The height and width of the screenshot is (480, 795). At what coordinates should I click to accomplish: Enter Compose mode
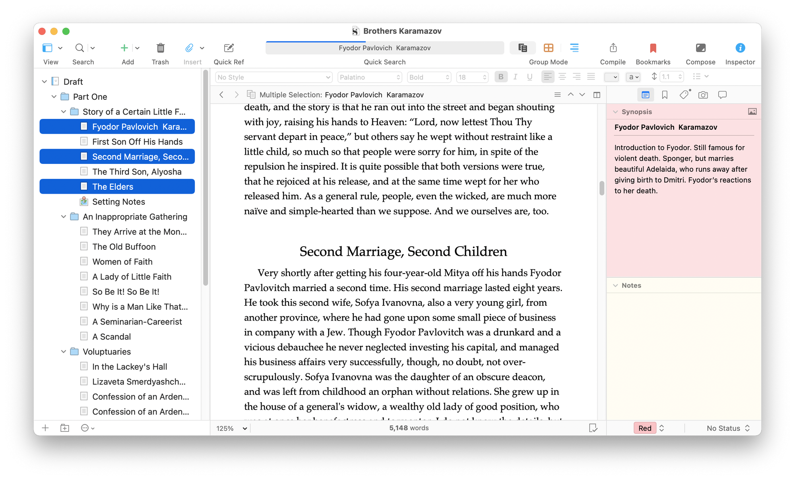click(x=700, y=48)
